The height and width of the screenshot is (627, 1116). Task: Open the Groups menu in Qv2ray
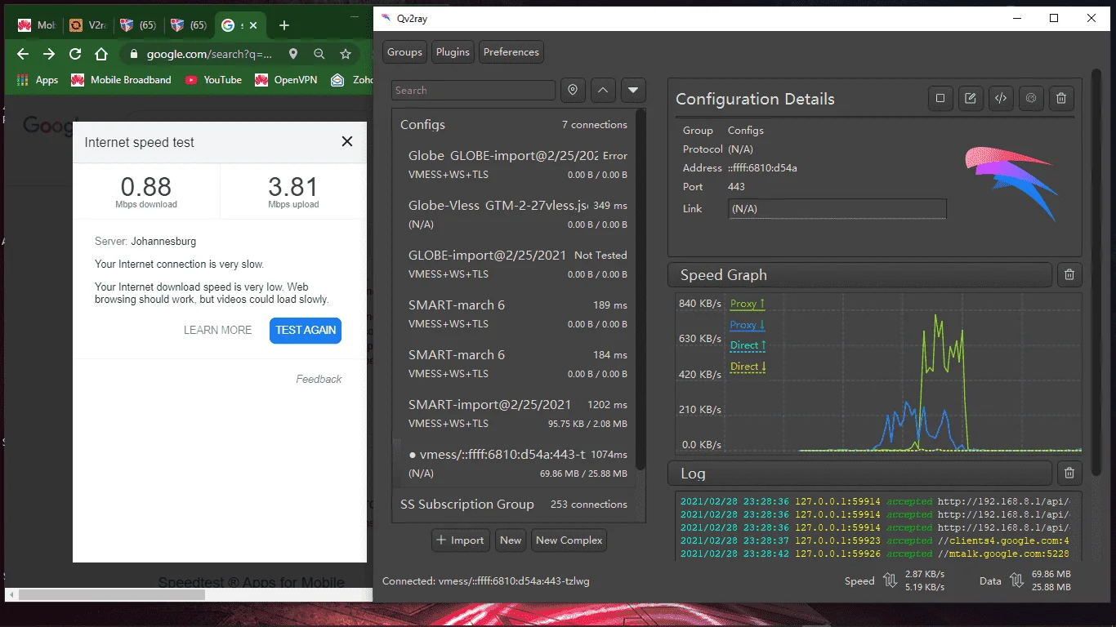(405, 52)
